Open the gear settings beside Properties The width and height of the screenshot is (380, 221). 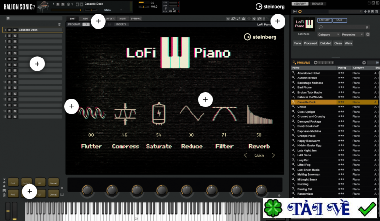coord(368,34)
